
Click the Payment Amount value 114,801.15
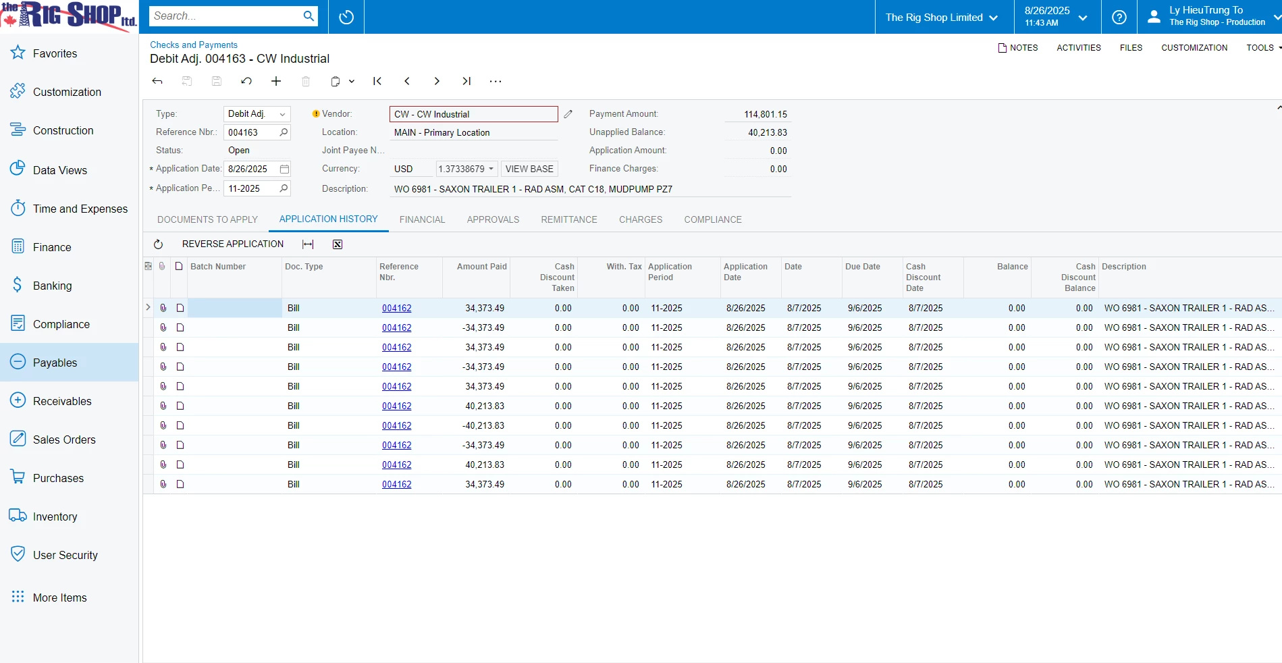(765, 114)
